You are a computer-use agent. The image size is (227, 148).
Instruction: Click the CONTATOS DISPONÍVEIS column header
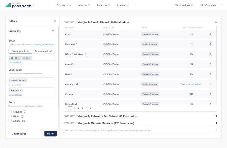point(193,28)
